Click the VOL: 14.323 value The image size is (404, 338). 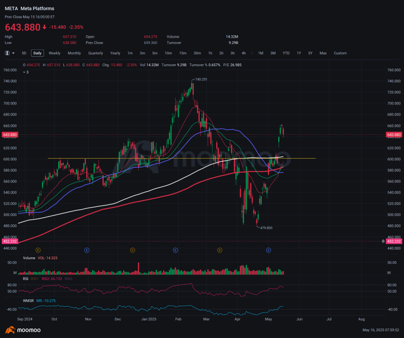48,258
